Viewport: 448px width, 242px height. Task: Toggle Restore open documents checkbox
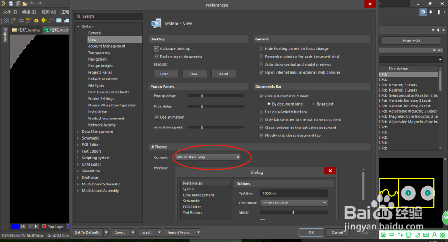(156, 57)
